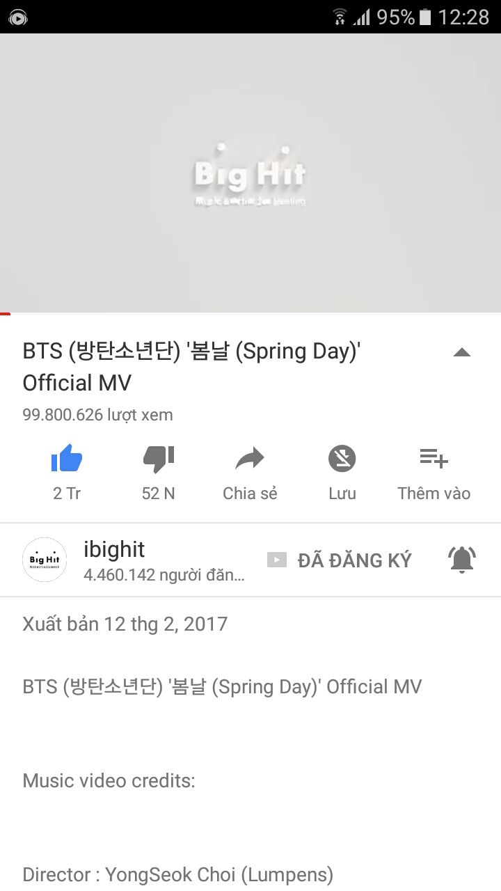Tap the Spring Day video title

(191, 367)
